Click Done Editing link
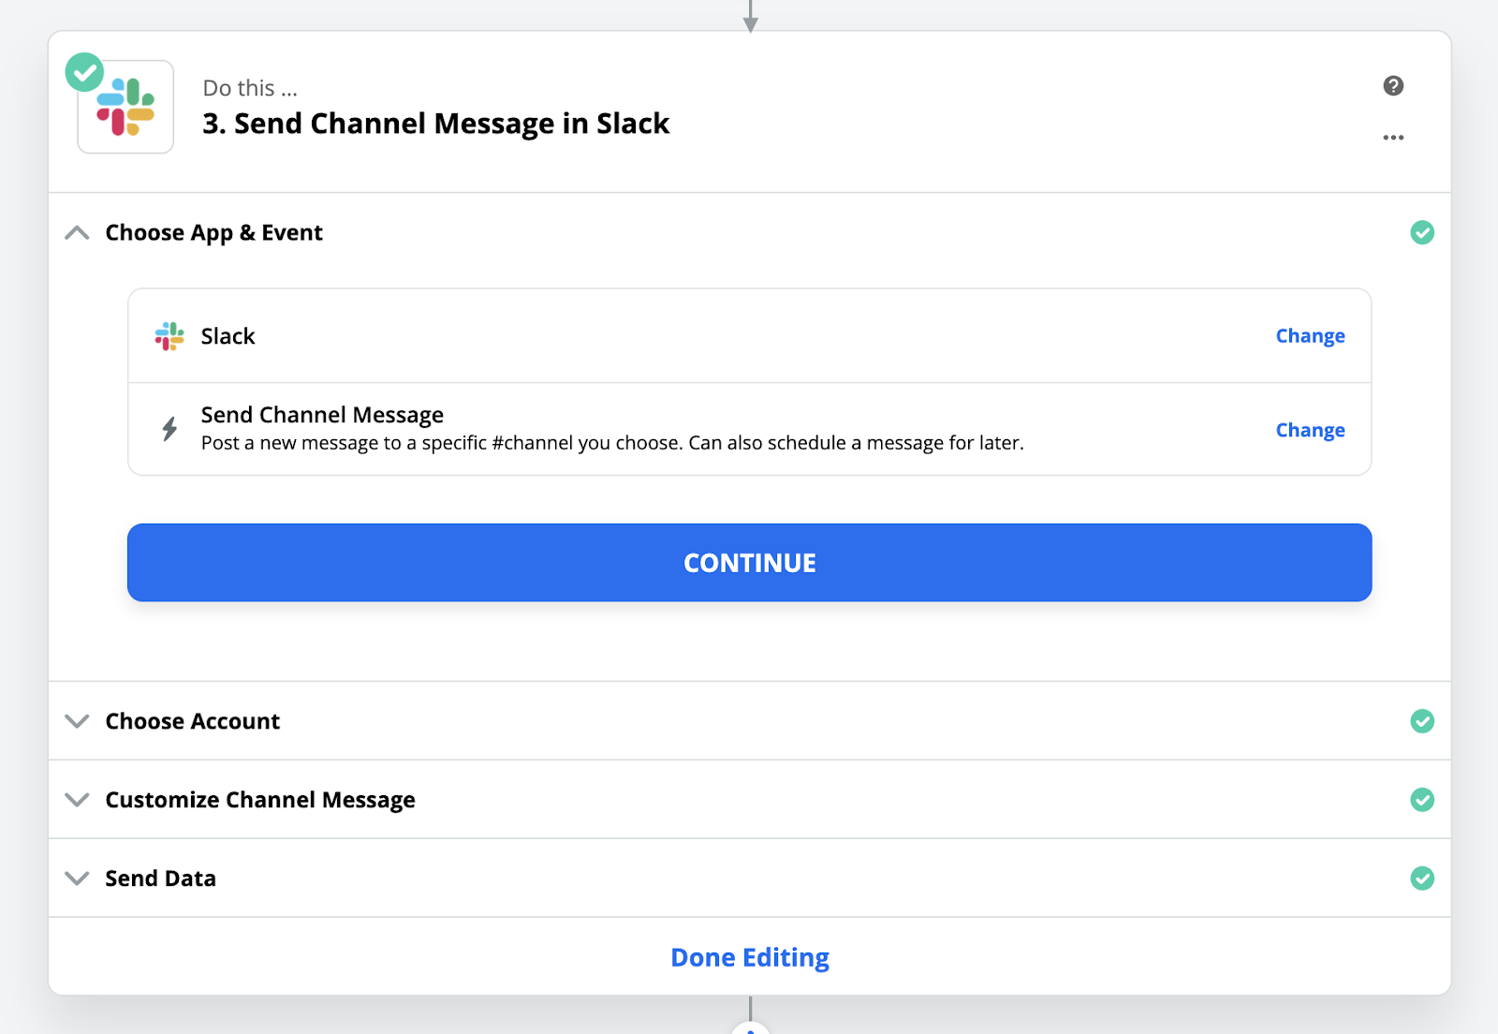This screenshot has width=1498, height=1034. pyautogui.click(x=750, y=957)
